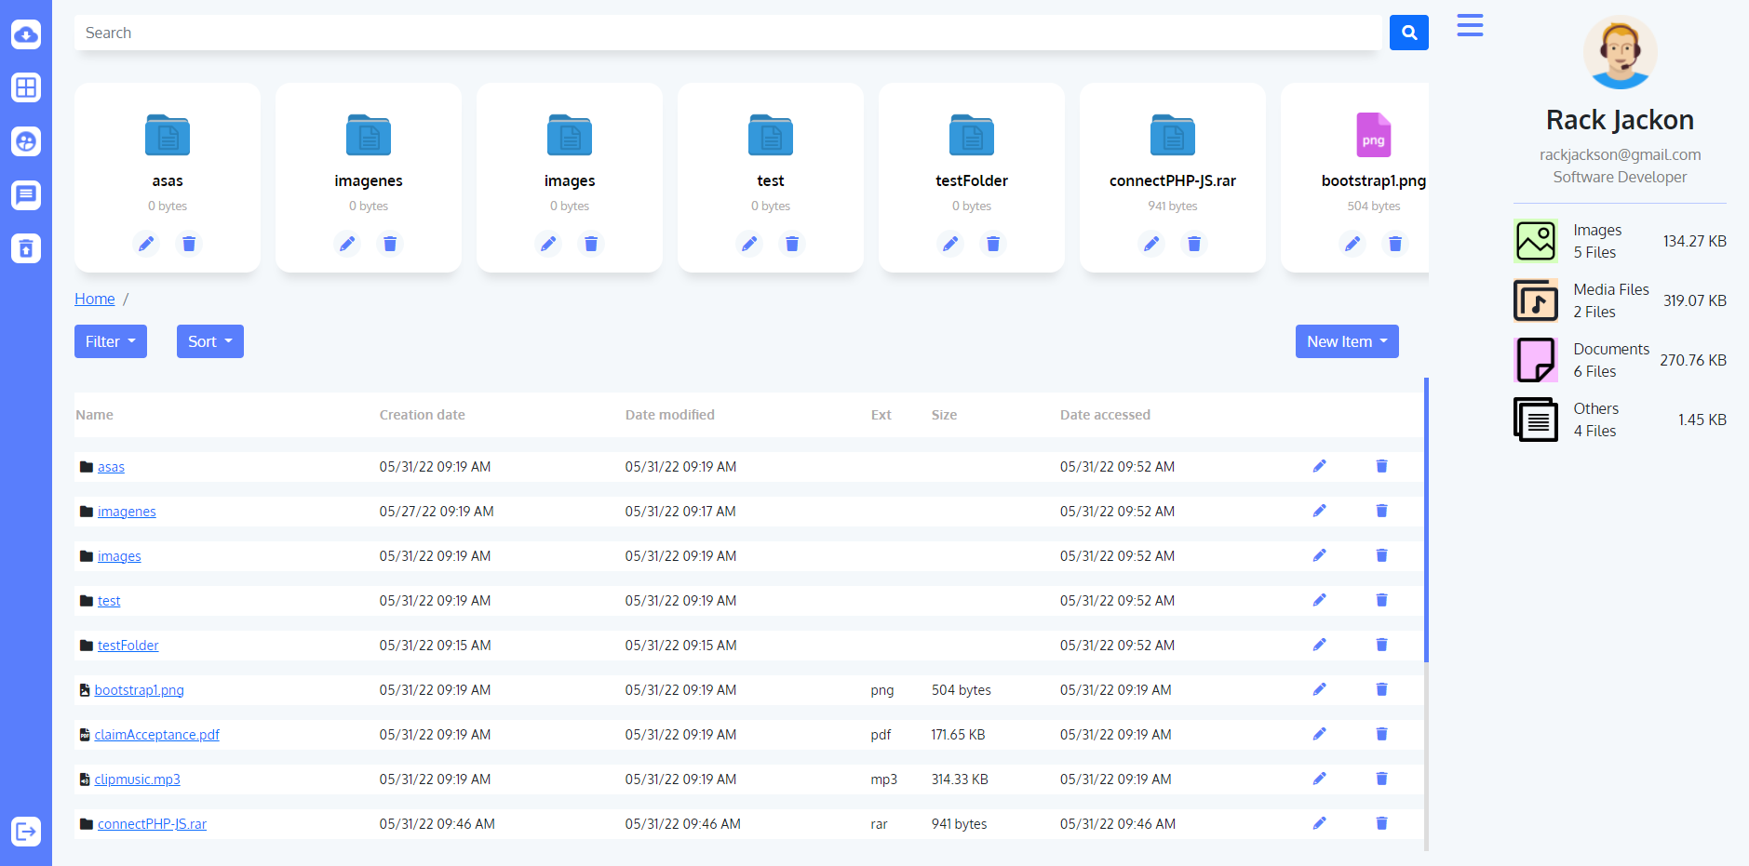This screenshot has height=866, width=1749.
Task: Open the users icon in sidebar
Action: tap(26, 141)
